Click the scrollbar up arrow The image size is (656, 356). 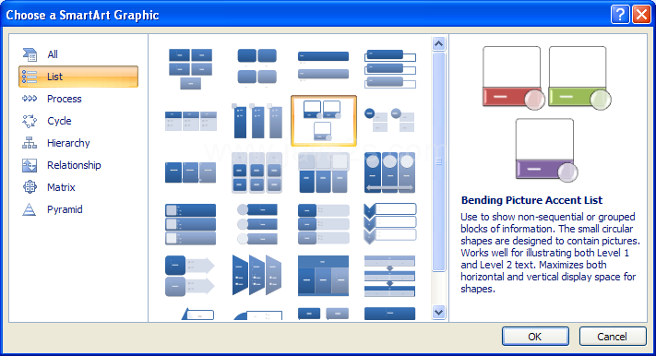click(x=438, y=43)
